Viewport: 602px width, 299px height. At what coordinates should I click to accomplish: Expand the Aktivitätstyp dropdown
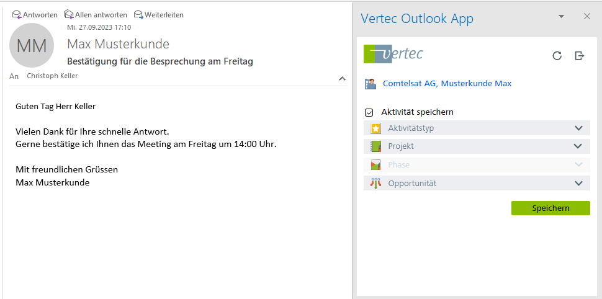(x=578, y=128)
